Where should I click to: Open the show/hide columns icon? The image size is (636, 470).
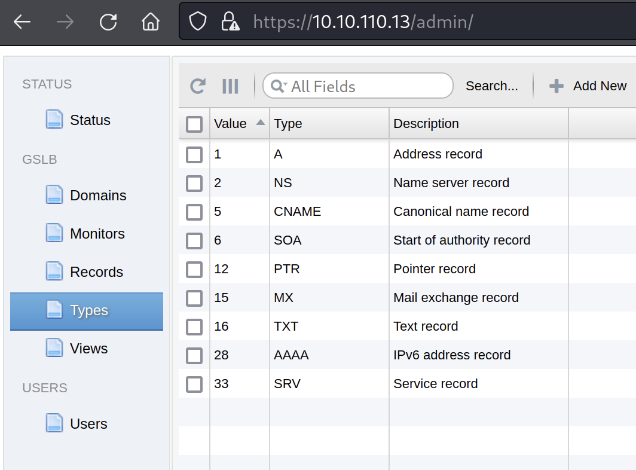[x=230, y=86]
